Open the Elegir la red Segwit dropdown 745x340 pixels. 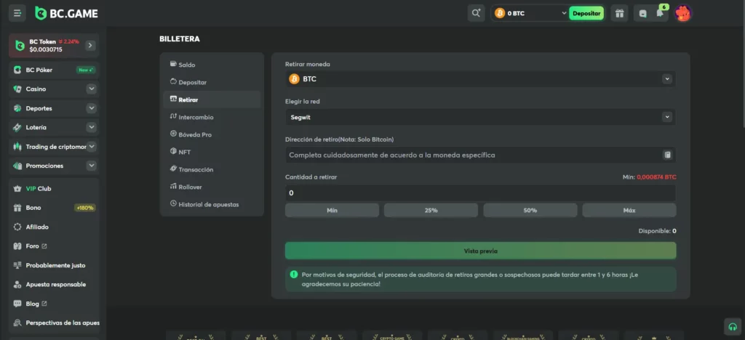480,117
